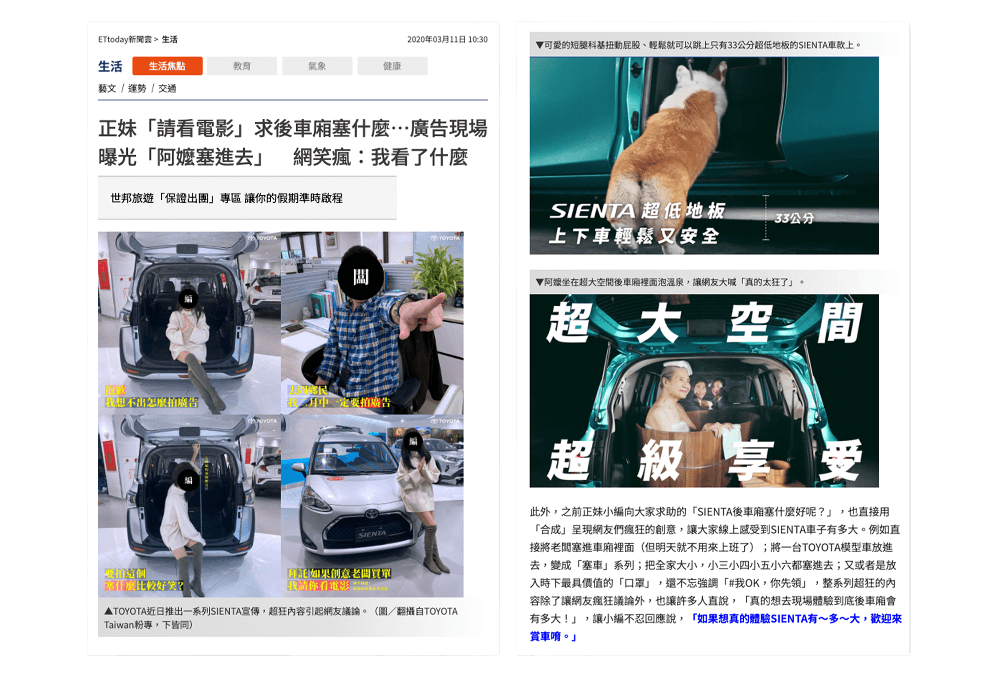Switch to the 健康 tab
Image resolution: width=998 pixels, height=677 pixels.
click(392, 66)
